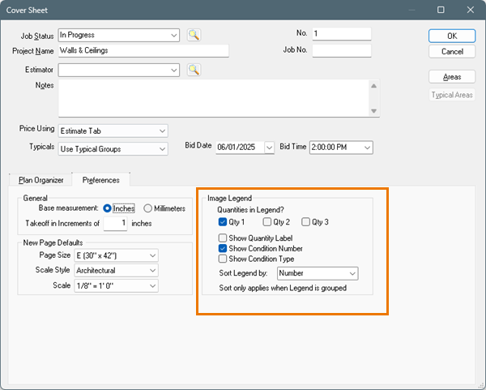Enable the Qty 2 checkbox
Viewport: 486px width, 390px height.
coord(266,222)
